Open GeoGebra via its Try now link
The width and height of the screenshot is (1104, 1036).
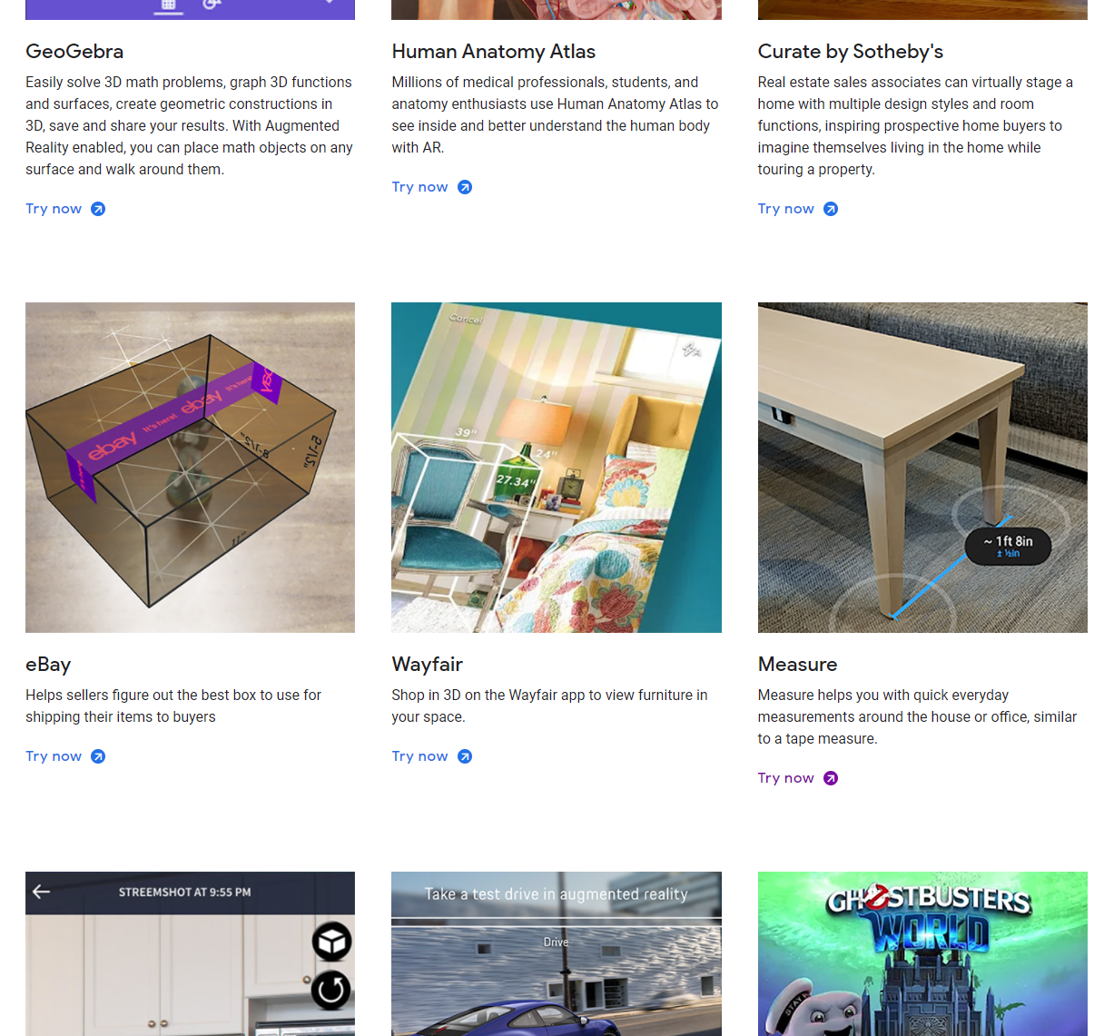(x=54, y=209)
